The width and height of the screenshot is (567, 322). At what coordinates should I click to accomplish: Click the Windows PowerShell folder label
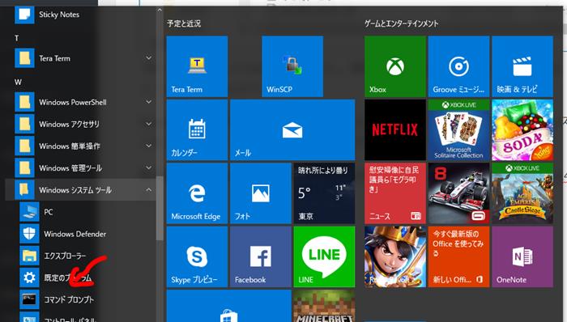(x=73, y=103)
